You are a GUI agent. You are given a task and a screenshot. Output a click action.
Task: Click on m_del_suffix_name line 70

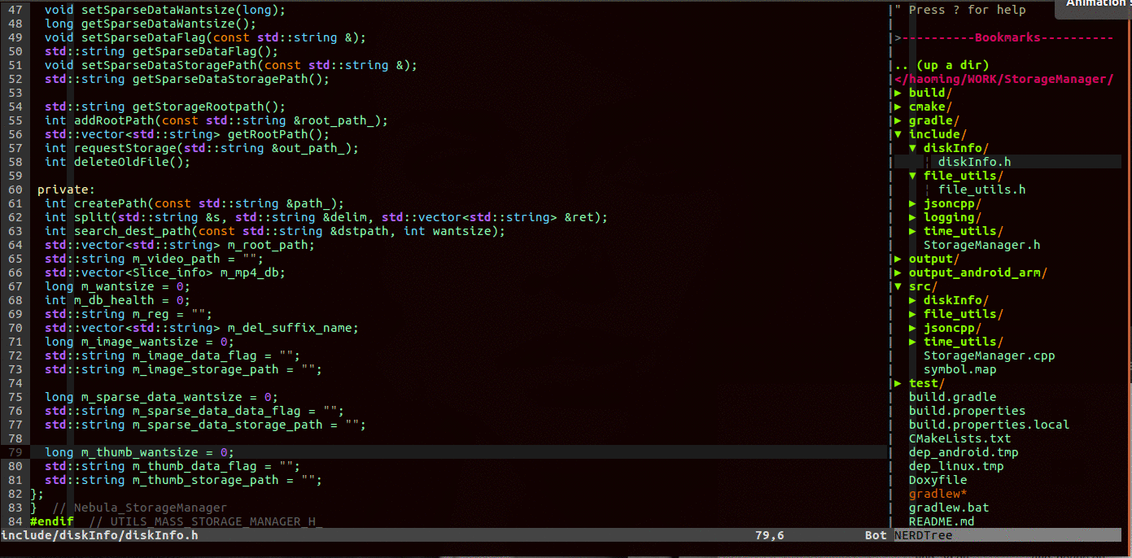pos(202,328)
